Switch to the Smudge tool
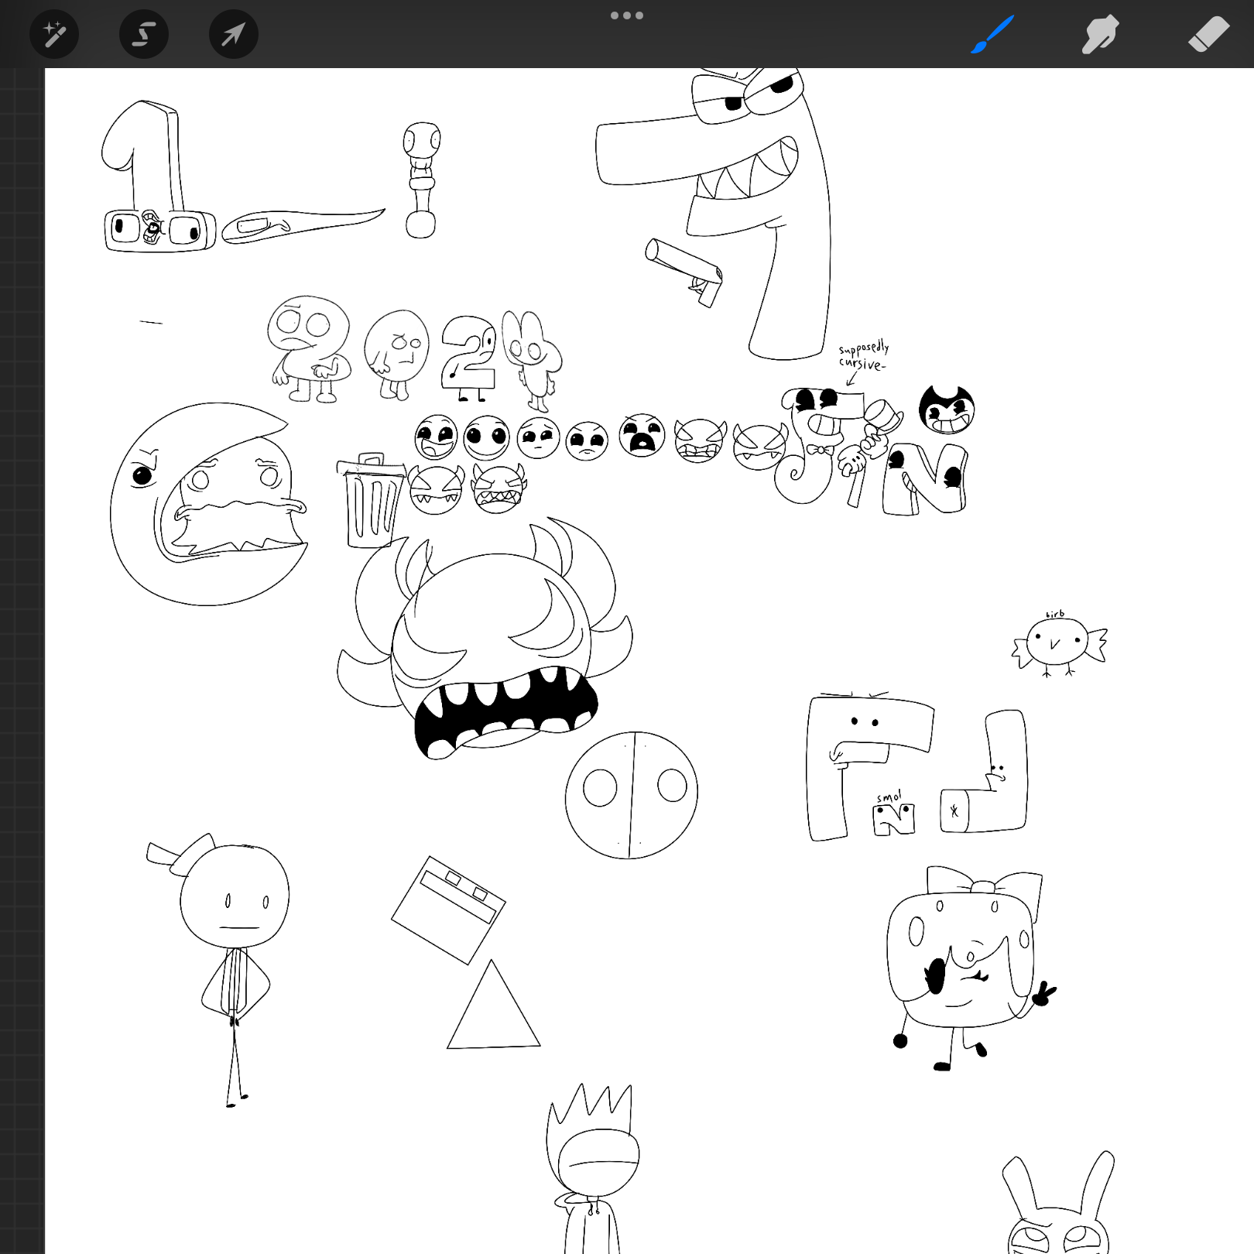The height and width of the screenshot is (1254, 1254). [x=1100, y=35]
